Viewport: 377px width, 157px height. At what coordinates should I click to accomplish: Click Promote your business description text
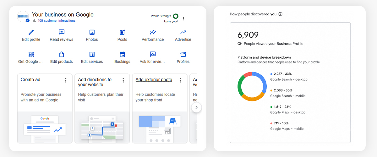pos(41,97)
